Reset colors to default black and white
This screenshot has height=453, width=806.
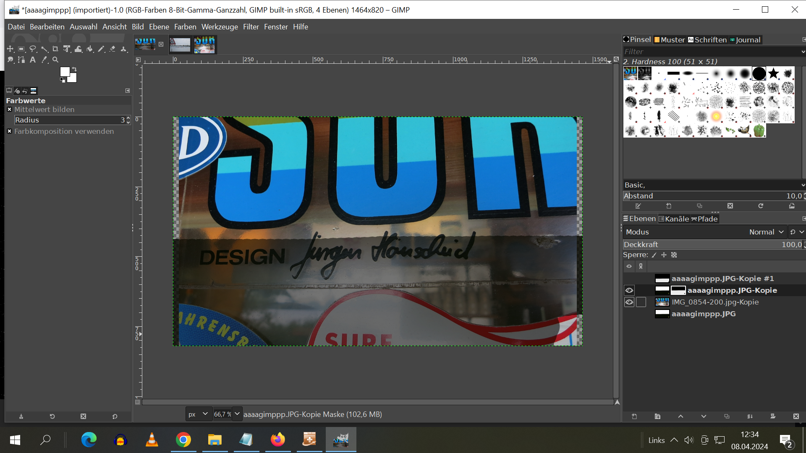click(x=63, y=80)
